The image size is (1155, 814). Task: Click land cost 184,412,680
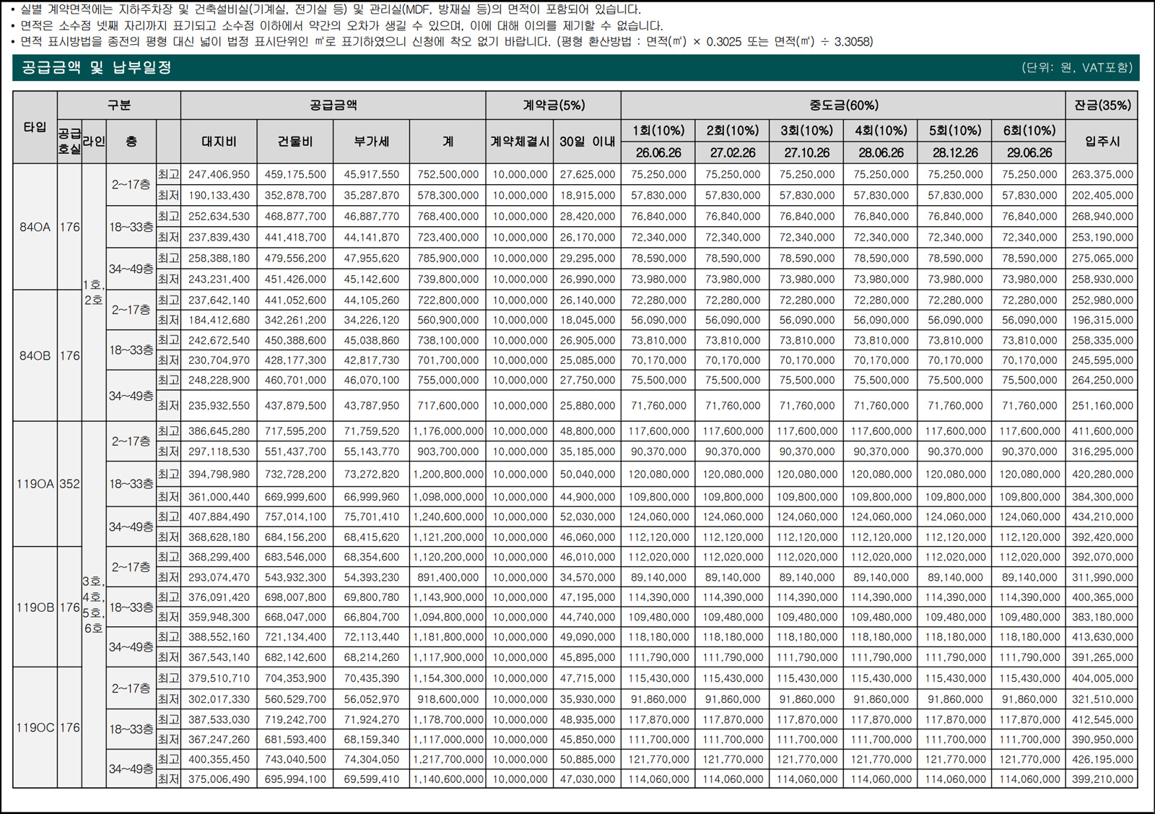coord(219,321)
